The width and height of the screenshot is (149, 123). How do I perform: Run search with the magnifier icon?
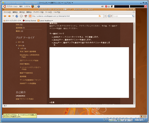coord(133,16)
